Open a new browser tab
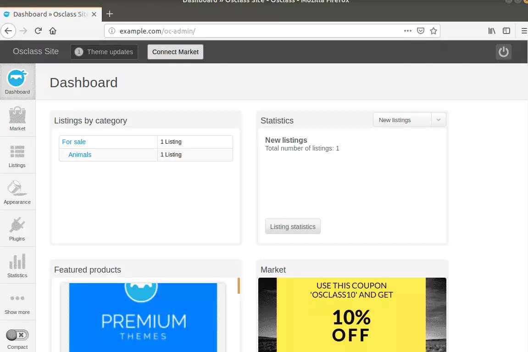The image size is (528, 352). (110, 14)
